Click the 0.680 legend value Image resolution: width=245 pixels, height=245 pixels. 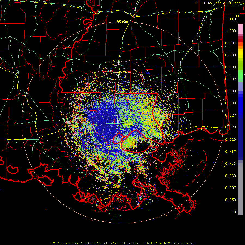pos(231,103)
